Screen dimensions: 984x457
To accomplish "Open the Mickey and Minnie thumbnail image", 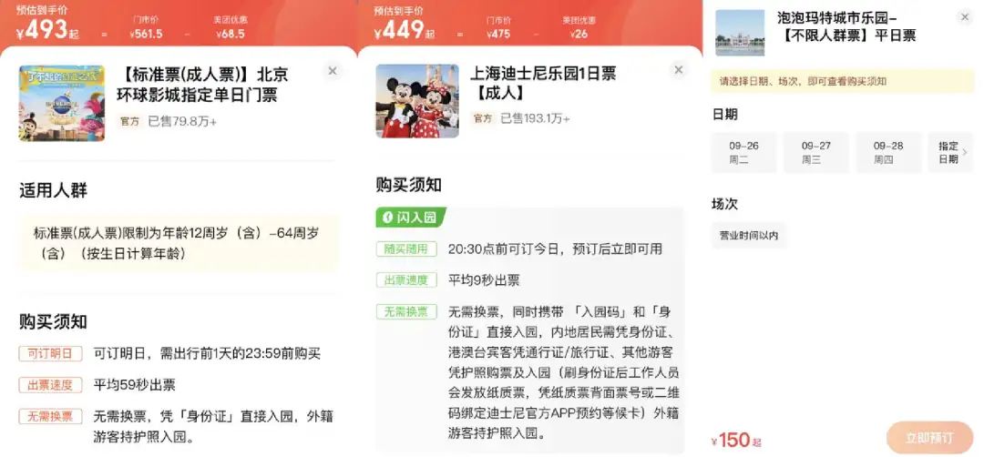I will 417,101.
